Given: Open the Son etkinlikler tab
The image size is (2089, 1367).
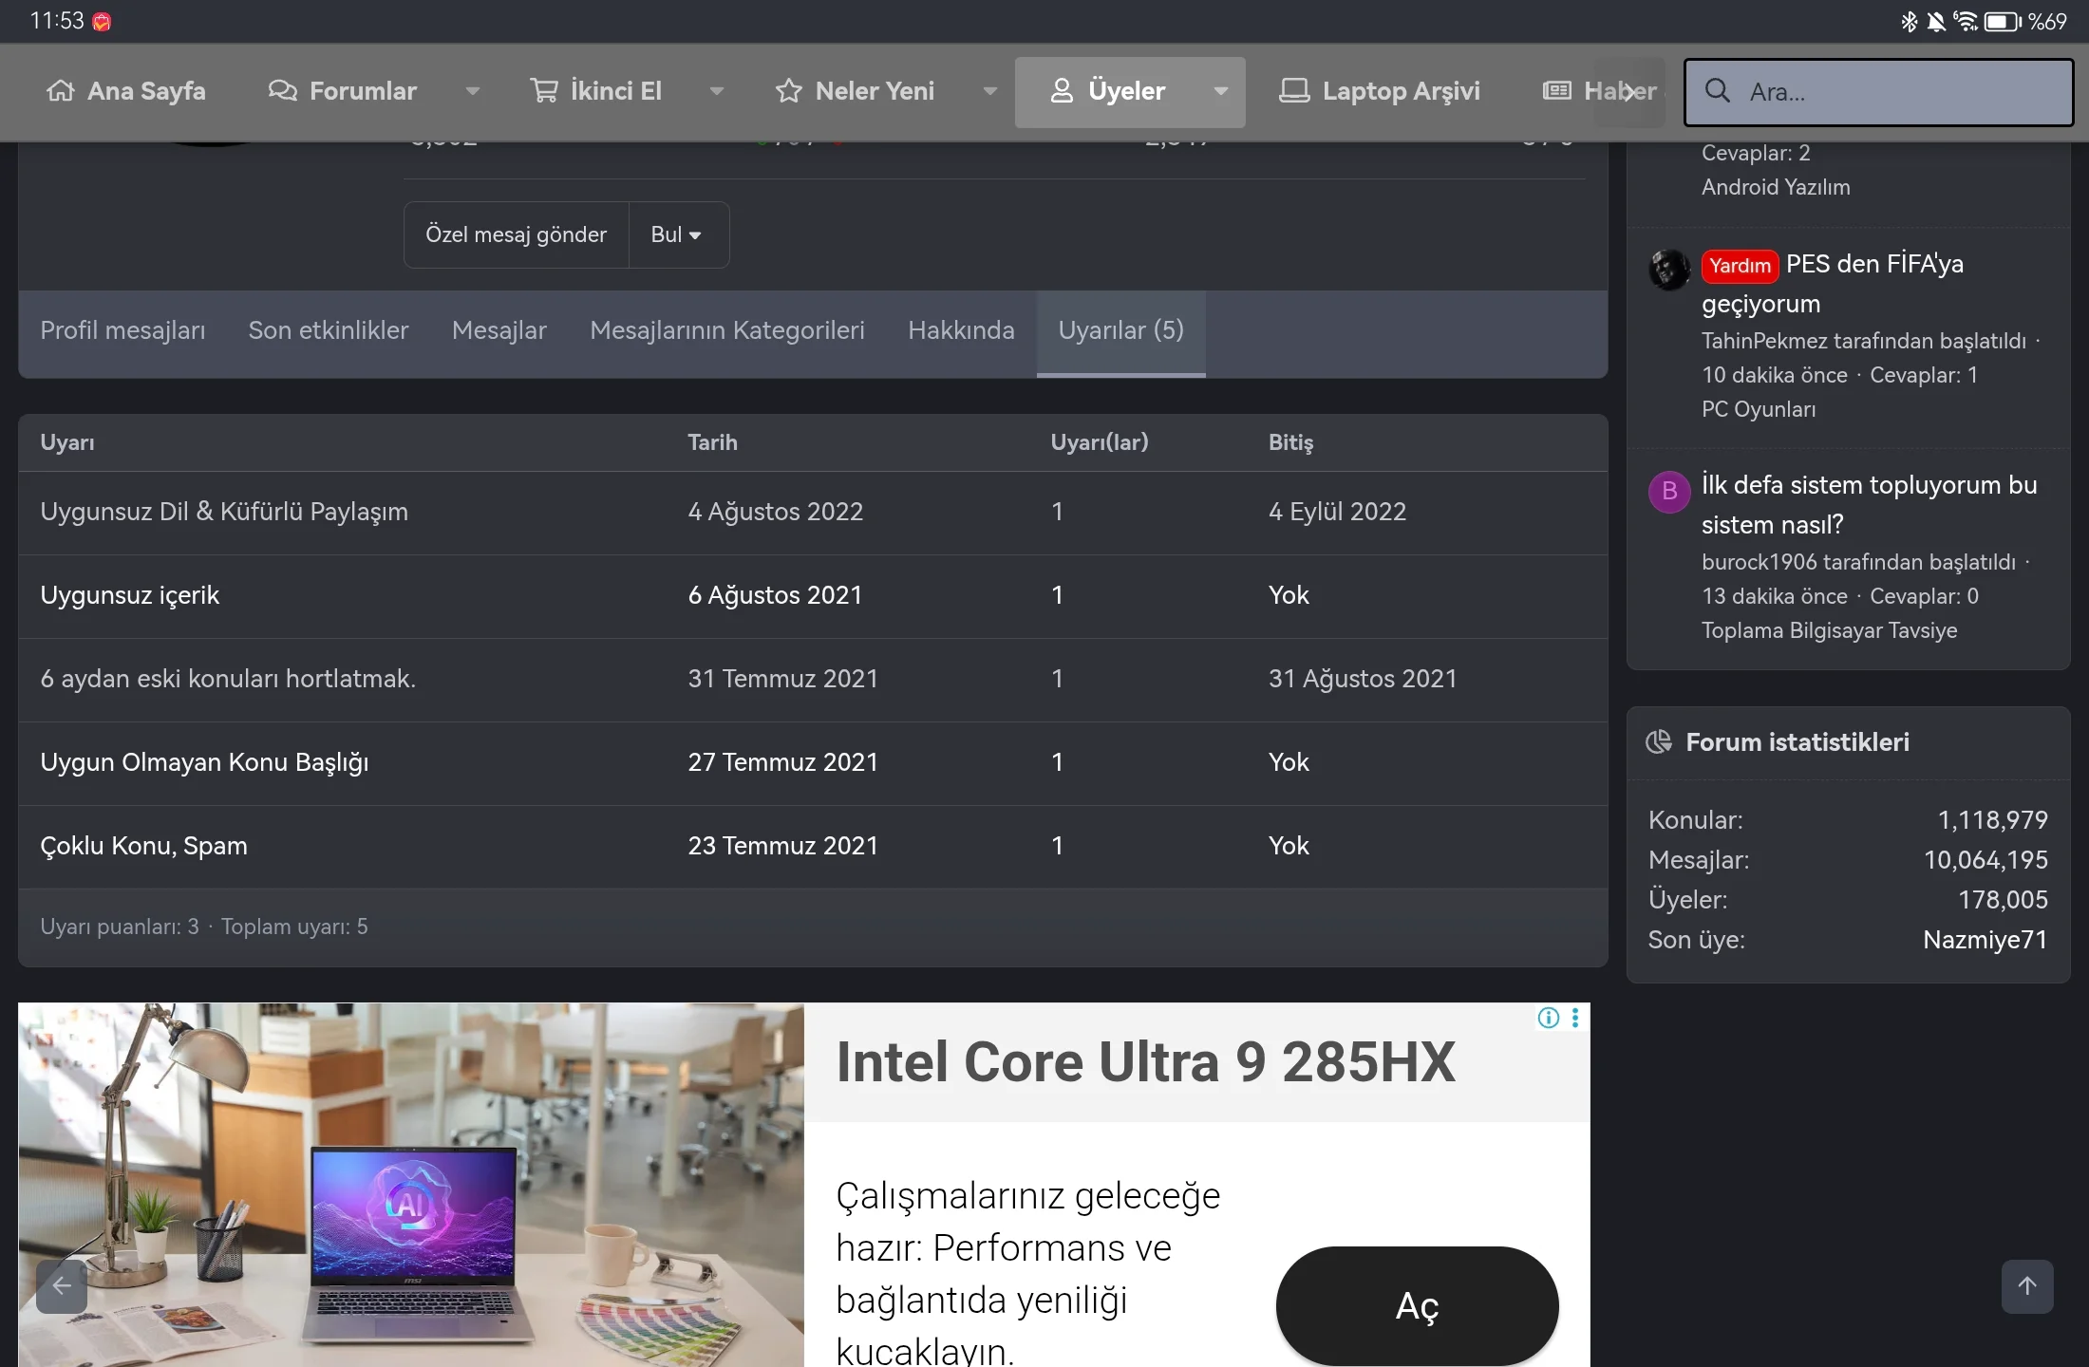Looking at the screenshot, I should click(x=329, y=330).
